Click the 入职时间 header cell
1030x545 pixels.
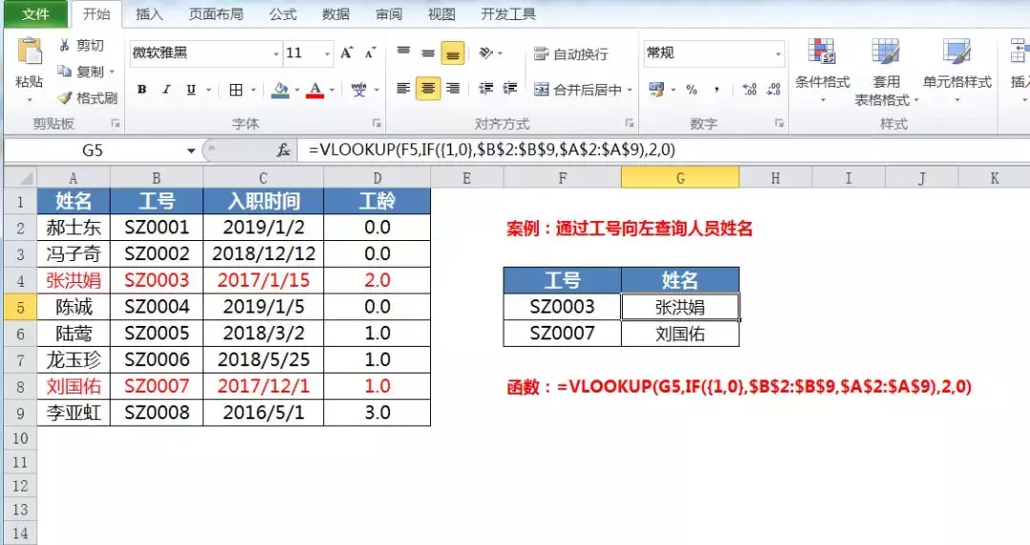point(263,201)
